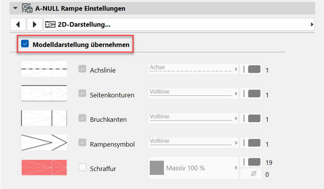Viewport: 324px width, 189px height.
Task: Go to previous settings page arrow
Action: (18, 25)
